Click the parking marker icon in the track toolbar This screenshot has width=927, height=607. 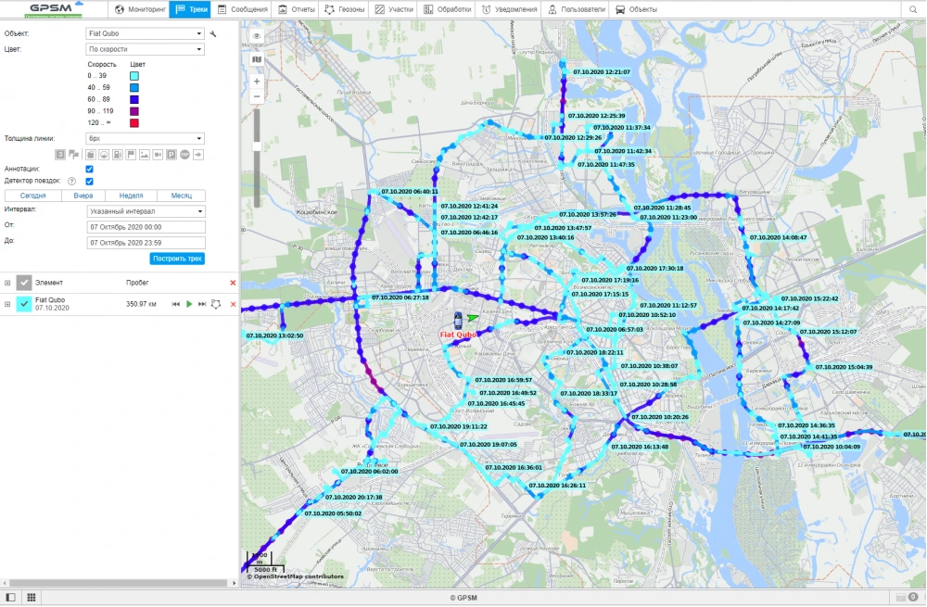point(171,154)
